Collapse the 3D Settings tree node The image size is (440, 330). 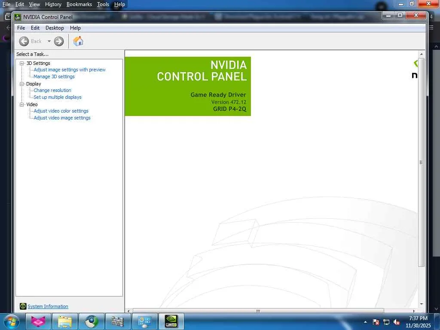(21, 64)
